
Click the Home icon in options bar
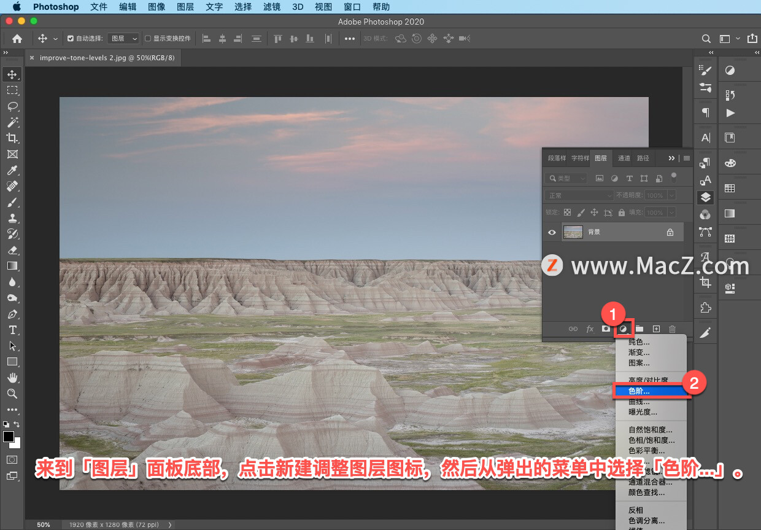tap(17, 39)
